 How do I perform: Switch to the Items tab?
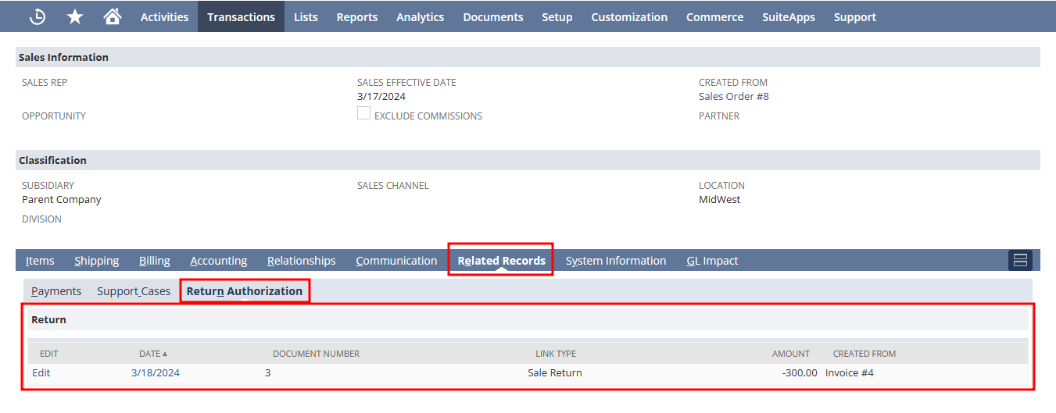40,261
